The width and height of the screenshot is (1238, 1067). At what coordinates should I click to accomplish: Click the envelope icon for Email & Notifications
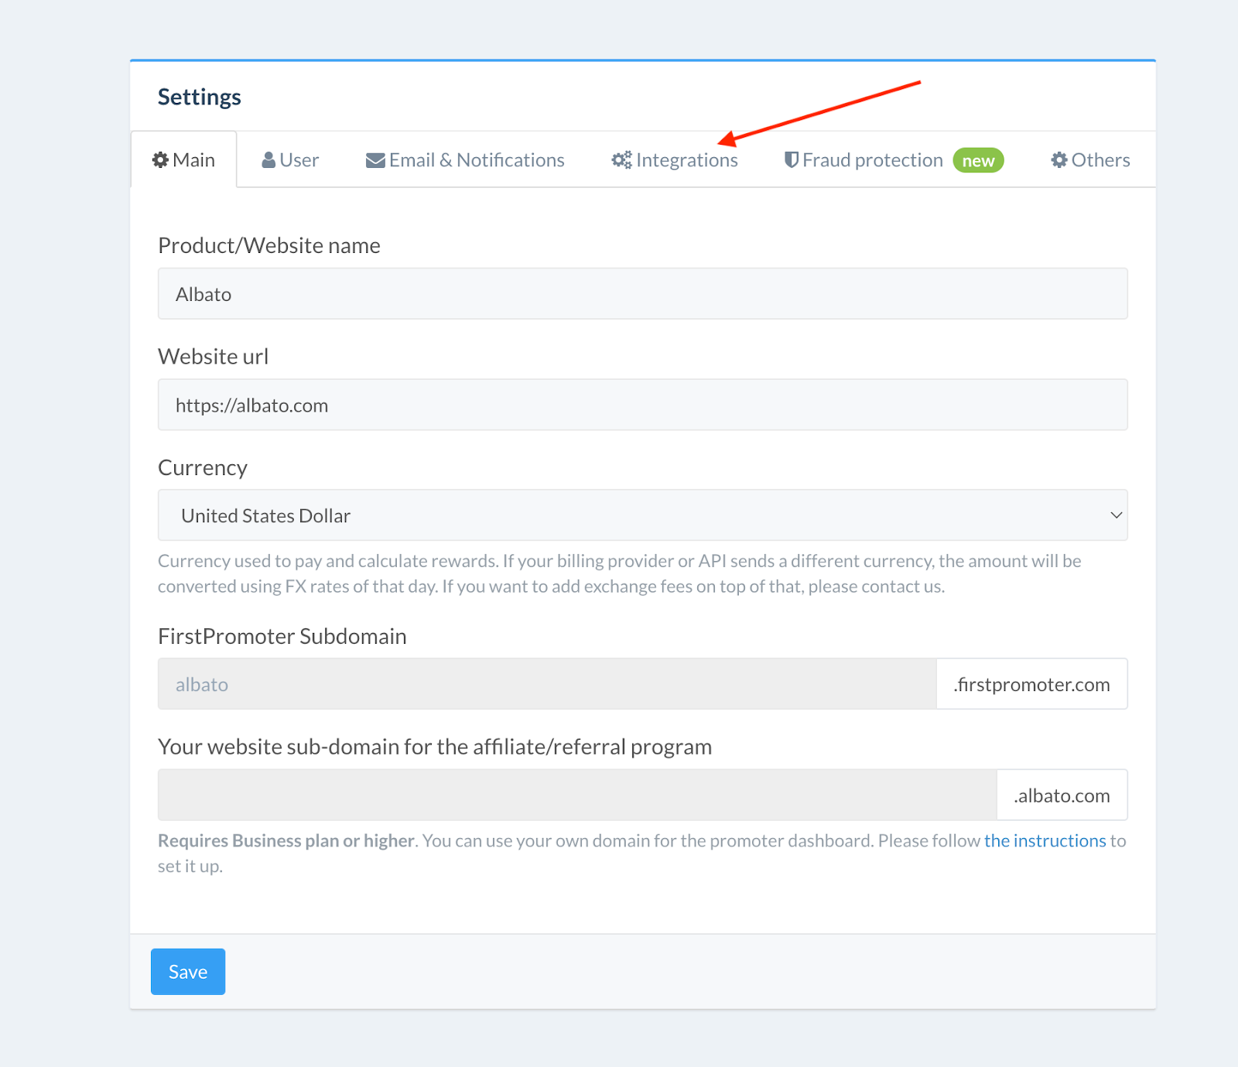pos(375,160)
